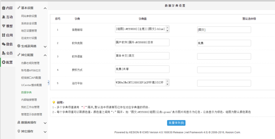Click the 内容 content icon in sidebar
This screenshot has height=139, width=275.
[4, 8]
